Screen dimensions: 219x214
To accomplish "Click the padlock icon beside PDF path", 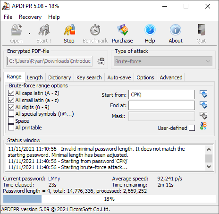I will tap(101, 61).
